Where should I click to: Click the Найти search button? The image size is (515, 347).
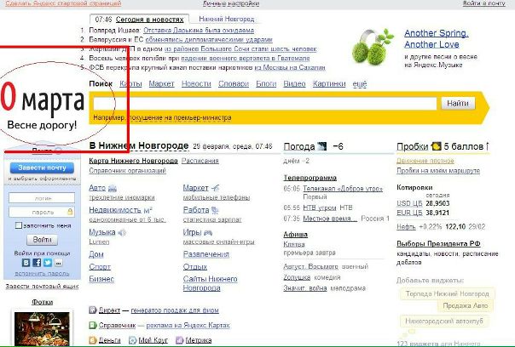click(458, 104)
